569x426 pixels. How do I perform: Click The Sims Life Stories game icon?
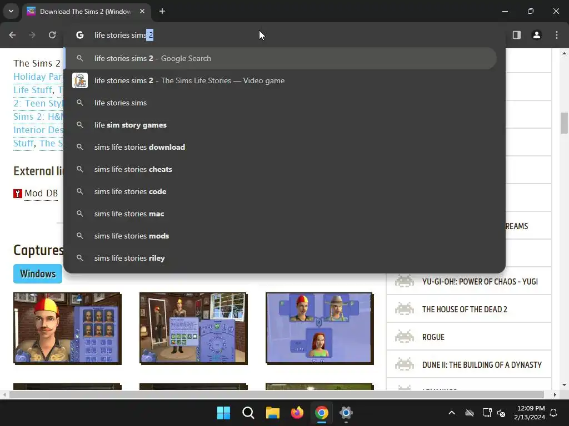point(80,80)
